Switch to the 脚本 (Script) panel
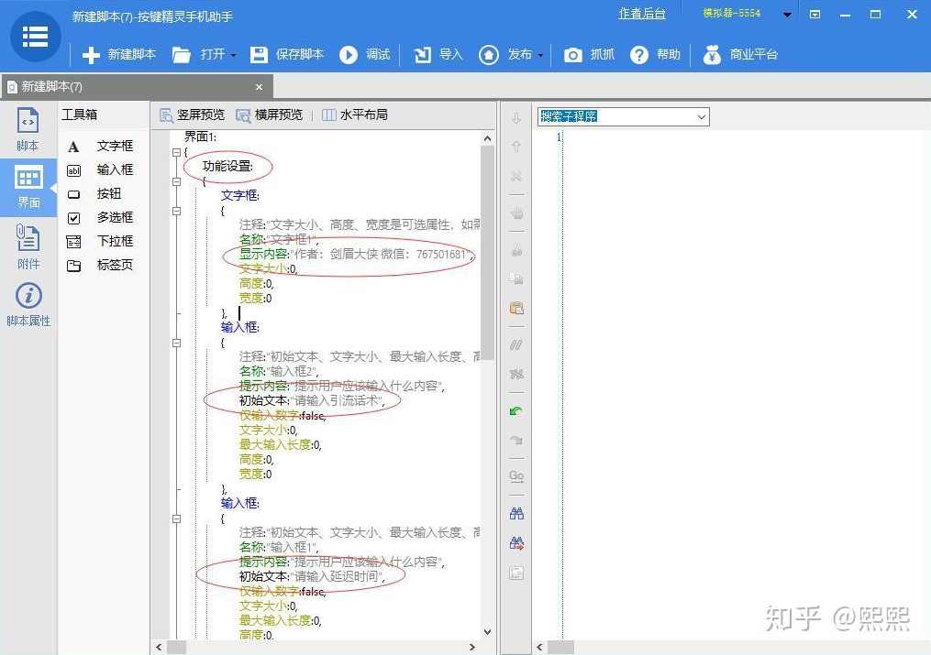 tap(27, 129)
